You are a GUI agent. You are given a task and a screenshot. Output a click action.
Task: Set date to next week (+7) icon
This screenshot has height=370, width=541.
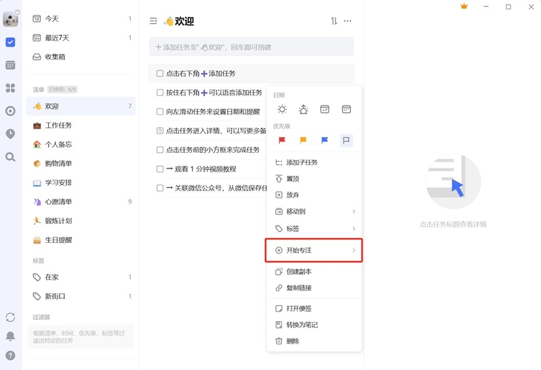coord(325,110)
